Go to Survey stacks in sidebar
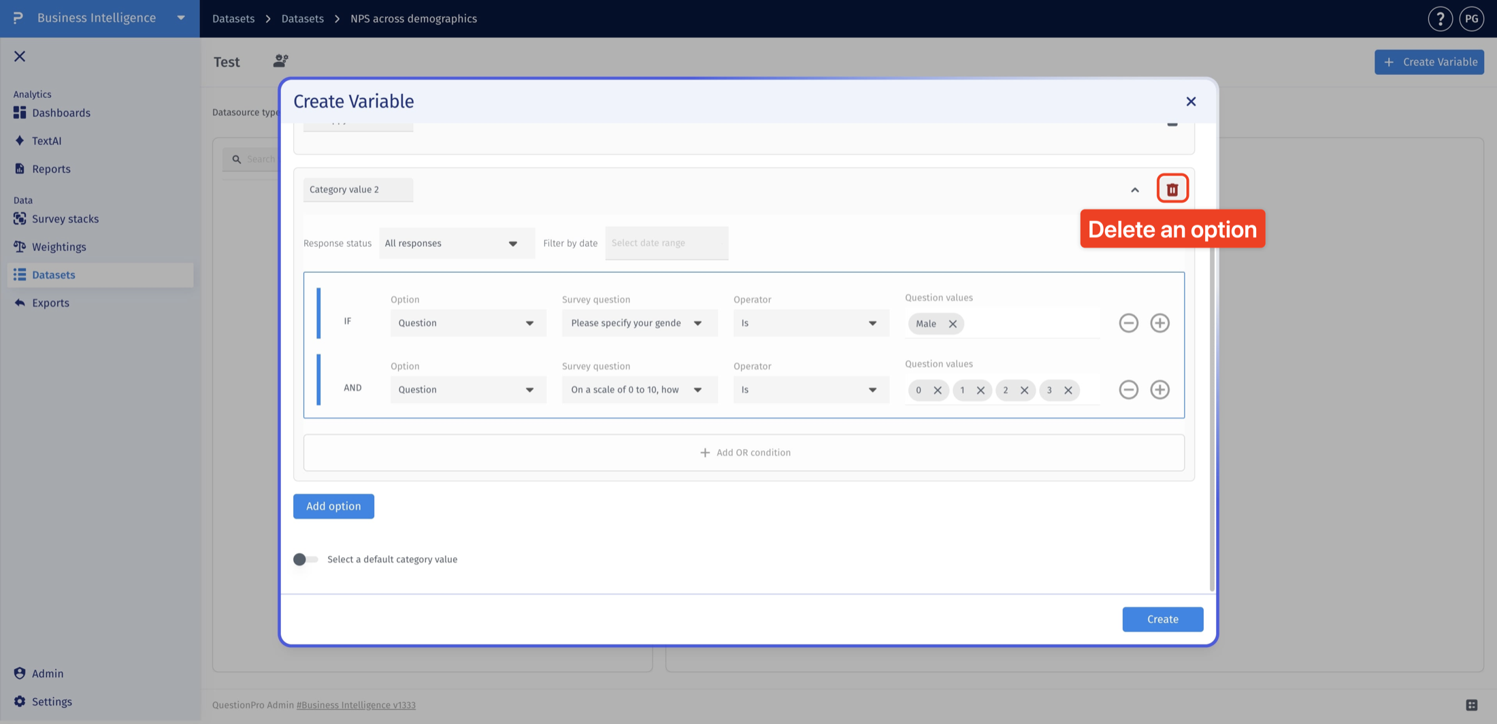This screenshot has width=1497, height=724. [x=65, y=219]
